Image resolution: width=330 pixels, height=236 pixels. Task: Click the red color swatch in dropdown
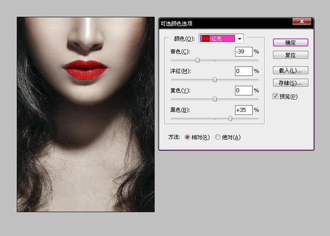click(205, 39)
